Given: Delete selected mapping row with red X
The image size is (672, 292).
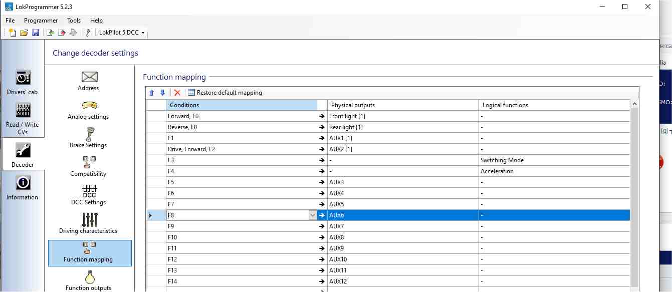Looking at the screenshot, I should (177, 93).
